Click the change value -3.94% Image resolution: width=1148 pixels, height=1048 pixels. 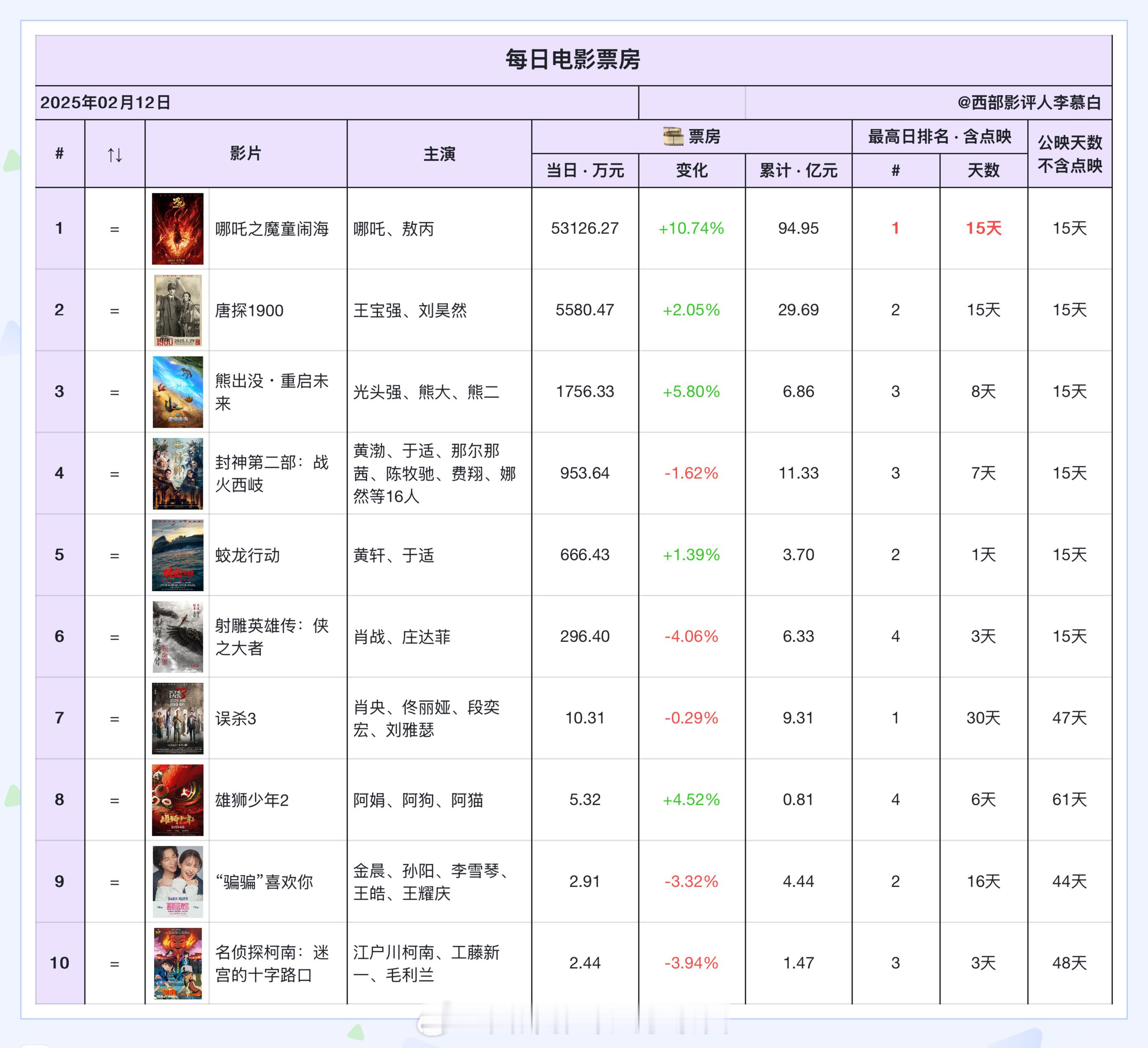(x=691, y=963)
